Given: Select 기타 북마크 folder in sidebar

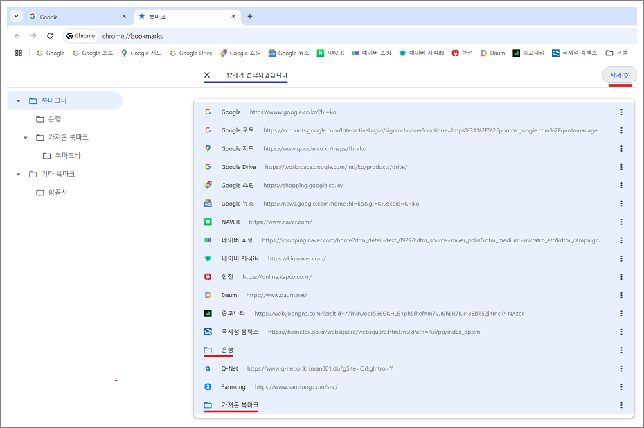Looking at the screenshot, I should (x=52, y=174).
